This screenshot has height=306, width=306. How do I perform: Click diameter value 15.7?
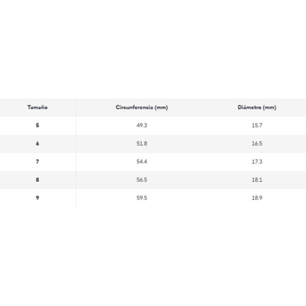[257, 125]
